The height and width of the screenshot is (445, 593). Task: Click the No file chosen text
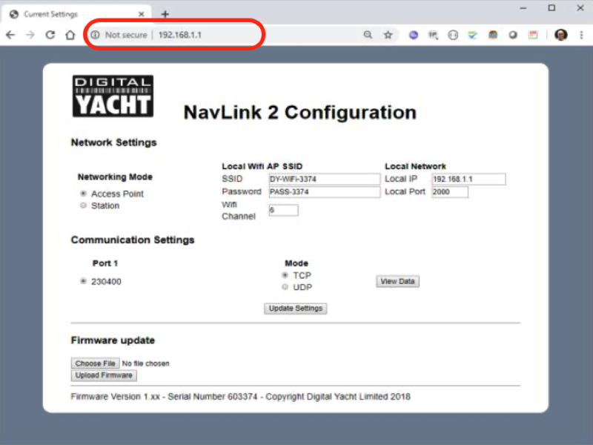click(x=145, y=363)
